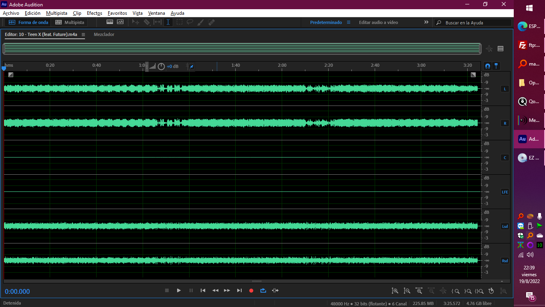Open the Windows Start menu
545x307 pixels.
pyautogui.click(x=529, y=8)
